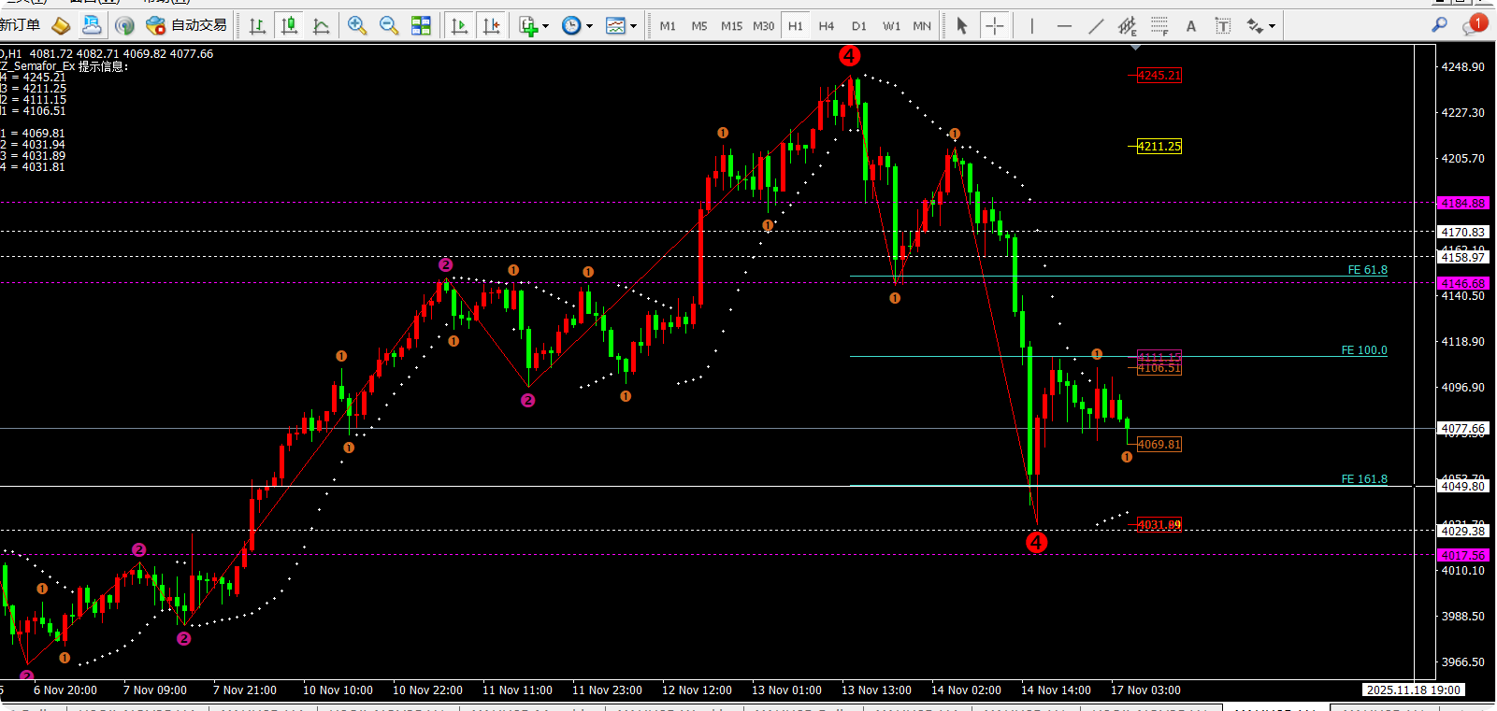Zoom in on the chart
Viewport: 1497px width, 711px height.
tap(357, 26)
